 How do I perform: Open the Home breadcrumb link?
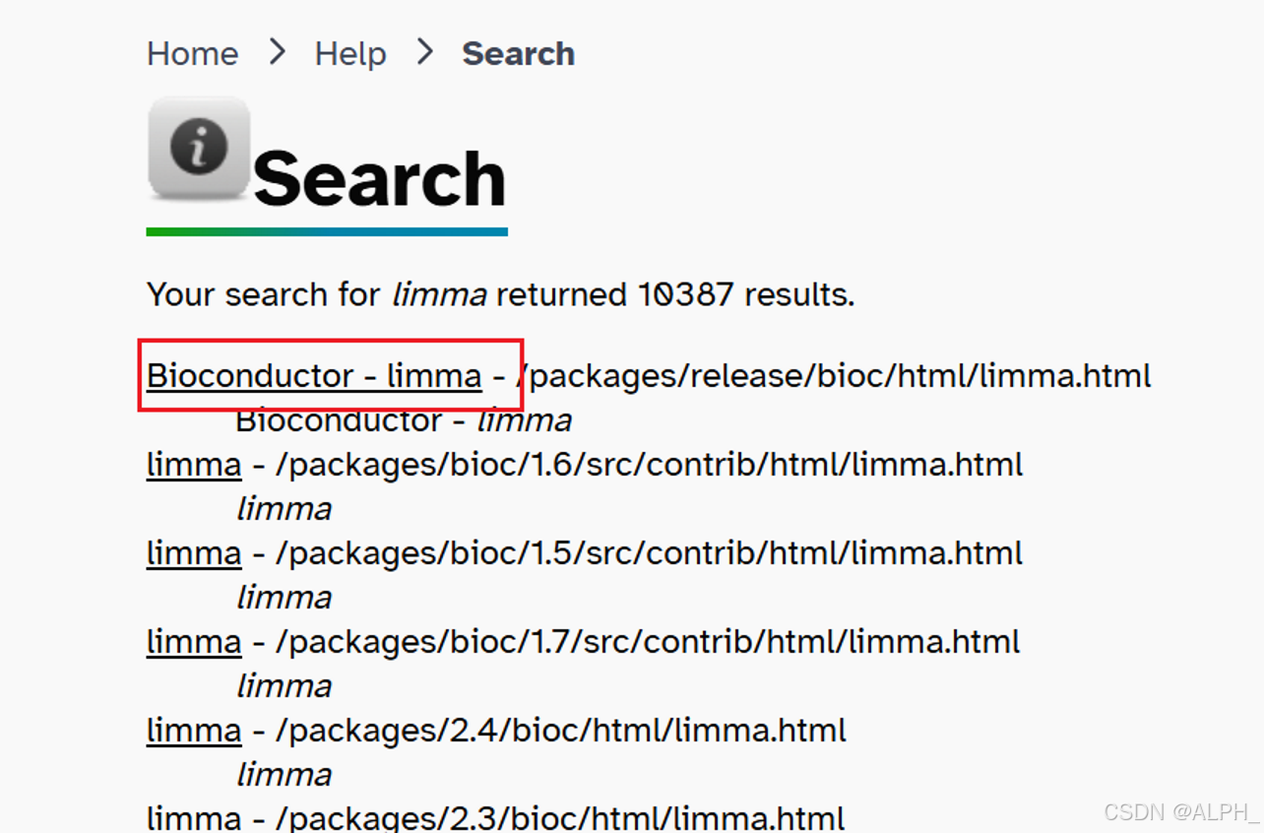click(192, 53)
